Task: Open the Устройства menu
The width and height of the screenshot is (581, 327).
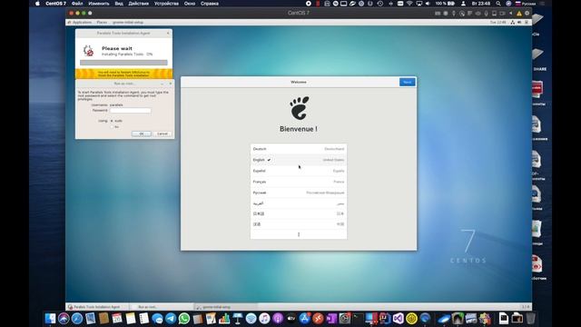Action: [166, 4]
